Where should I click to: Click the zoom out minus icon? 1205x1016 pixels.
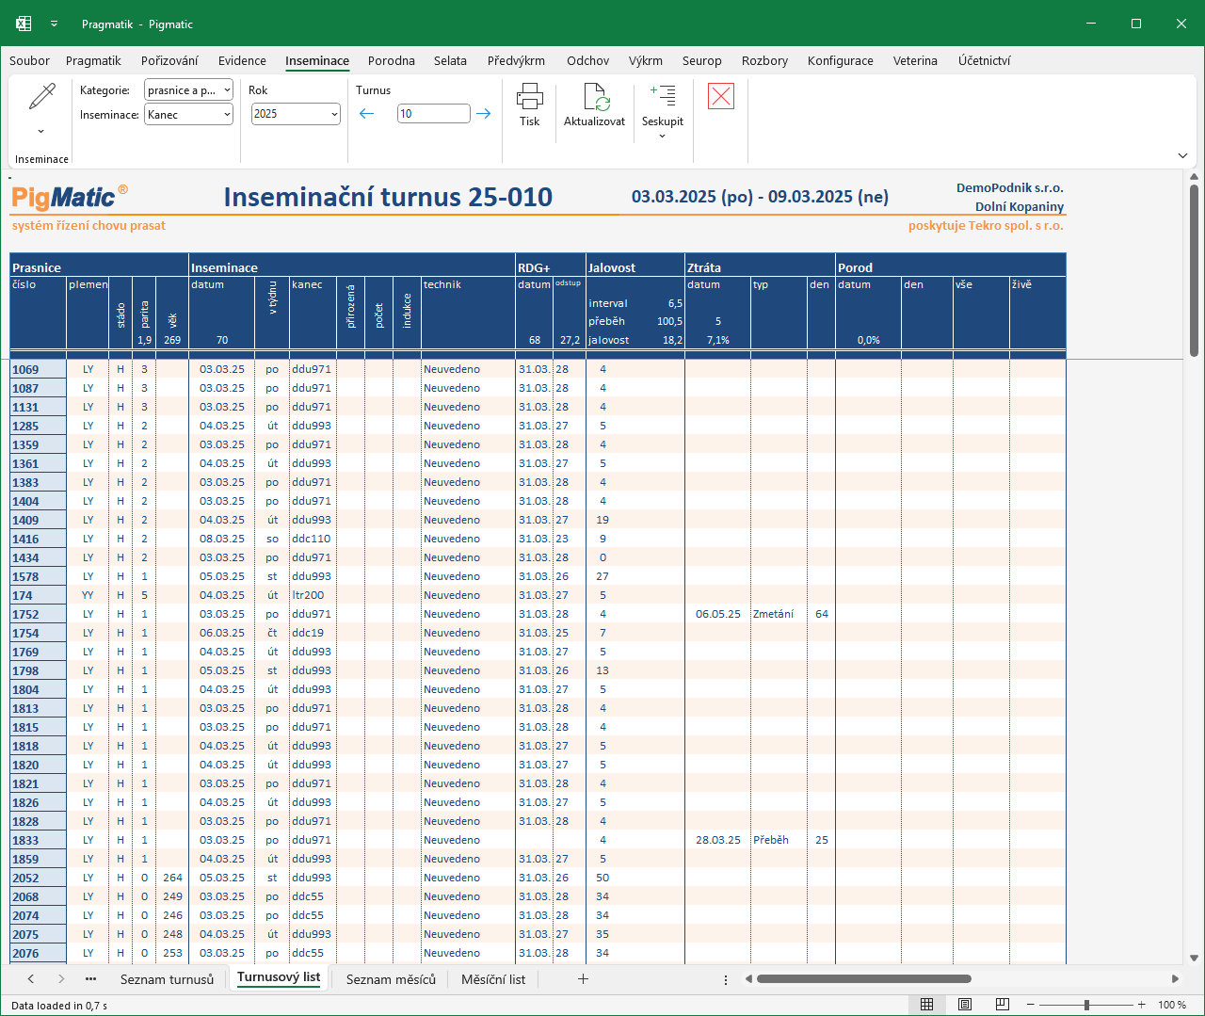click(1031, 1005)
